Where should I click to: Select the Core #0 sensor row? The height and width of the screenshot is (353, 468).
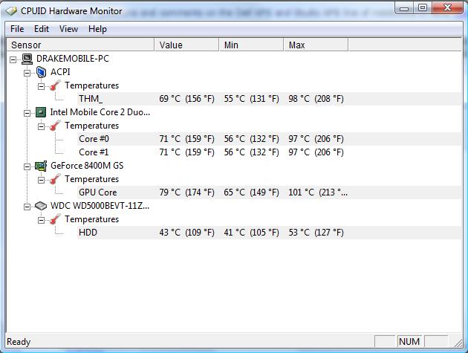269,139
